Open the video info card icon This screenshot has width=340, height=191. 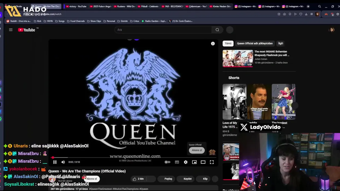point(213,44)
